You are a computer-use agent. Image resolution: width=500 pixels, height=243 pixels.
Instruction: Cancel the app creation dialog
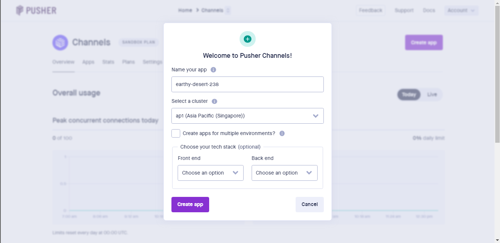(x=310, y=204)
